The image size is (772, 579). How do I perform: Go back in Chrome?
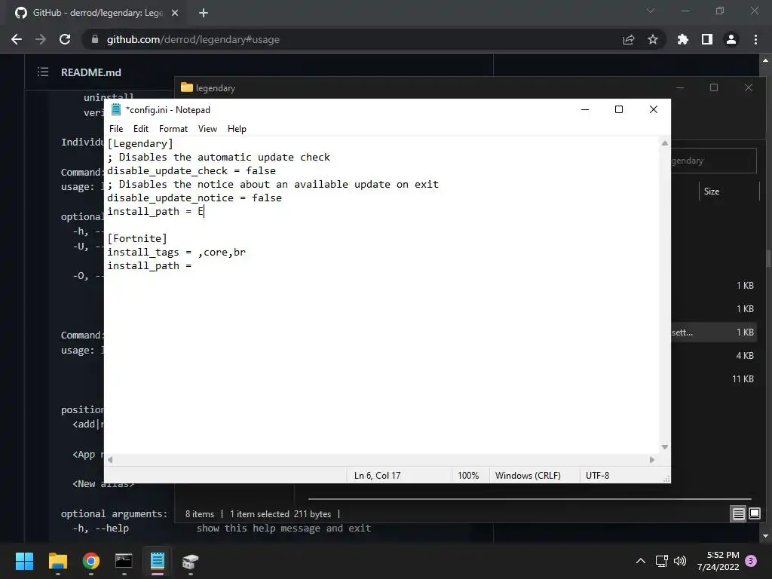[17, 39]
